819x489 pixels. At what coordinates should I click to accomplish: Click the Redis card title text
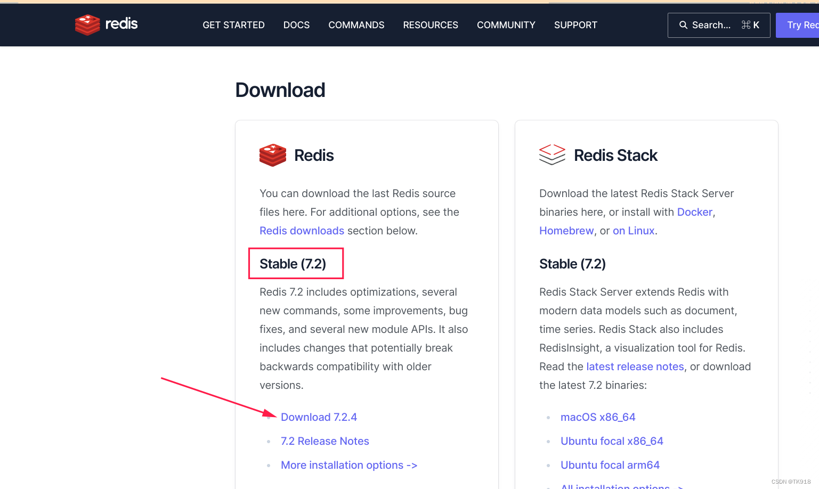tap(314, 156)
